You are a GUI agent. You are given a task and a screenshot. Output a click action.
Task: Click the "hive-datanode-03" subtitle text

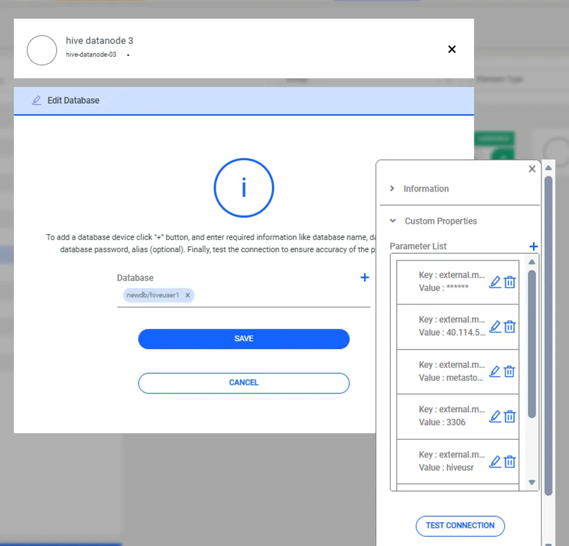91,54
